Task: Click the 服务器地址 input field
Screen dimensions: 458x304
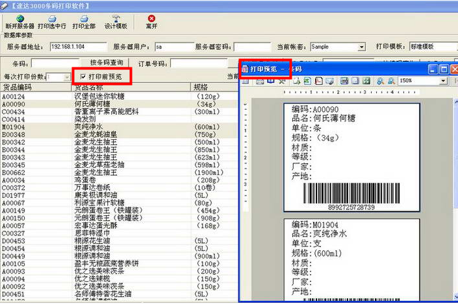Action: click(x=78, y=47)
